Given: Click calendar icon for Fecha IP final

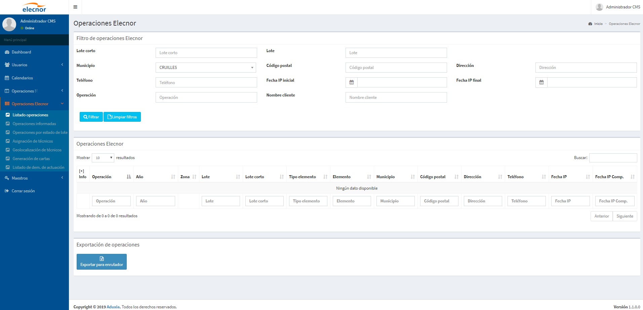Looking at the screenshot, I should point(541,82).
